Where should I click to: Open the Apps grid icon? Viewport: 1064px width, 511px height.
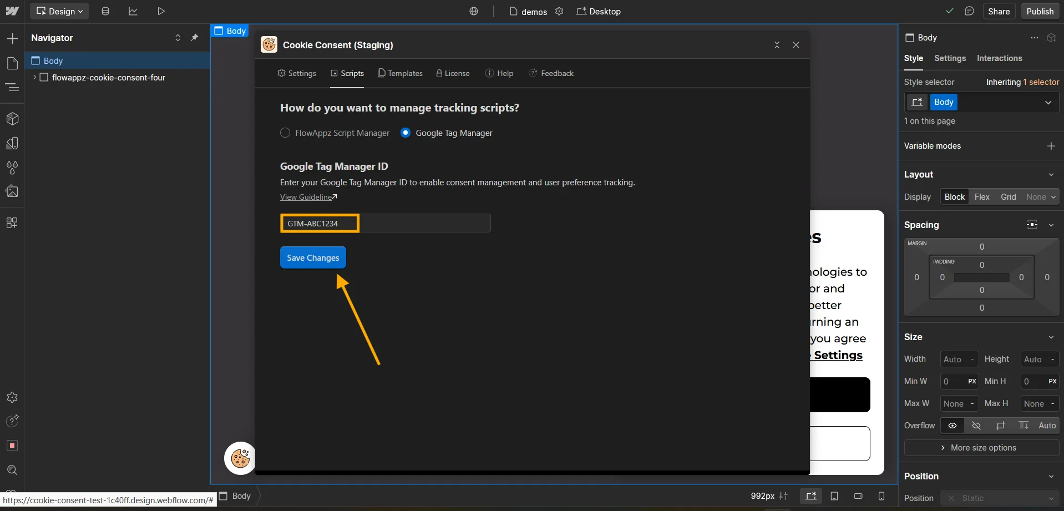click(12, 222)
